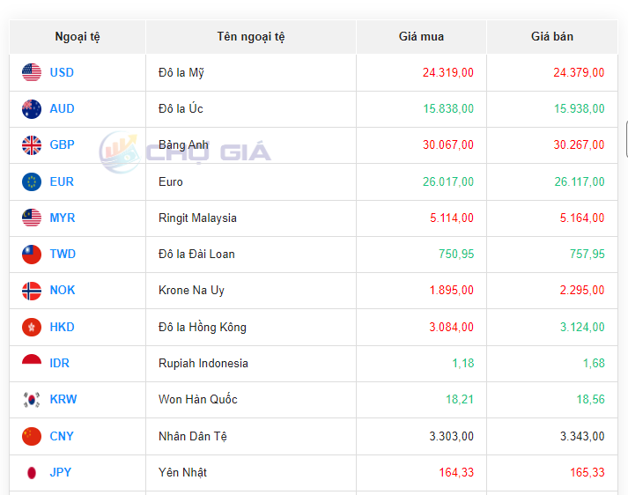This screenshot has width=628, height=495.
Task: Open the CNY currency link
Action: (62, 436)
